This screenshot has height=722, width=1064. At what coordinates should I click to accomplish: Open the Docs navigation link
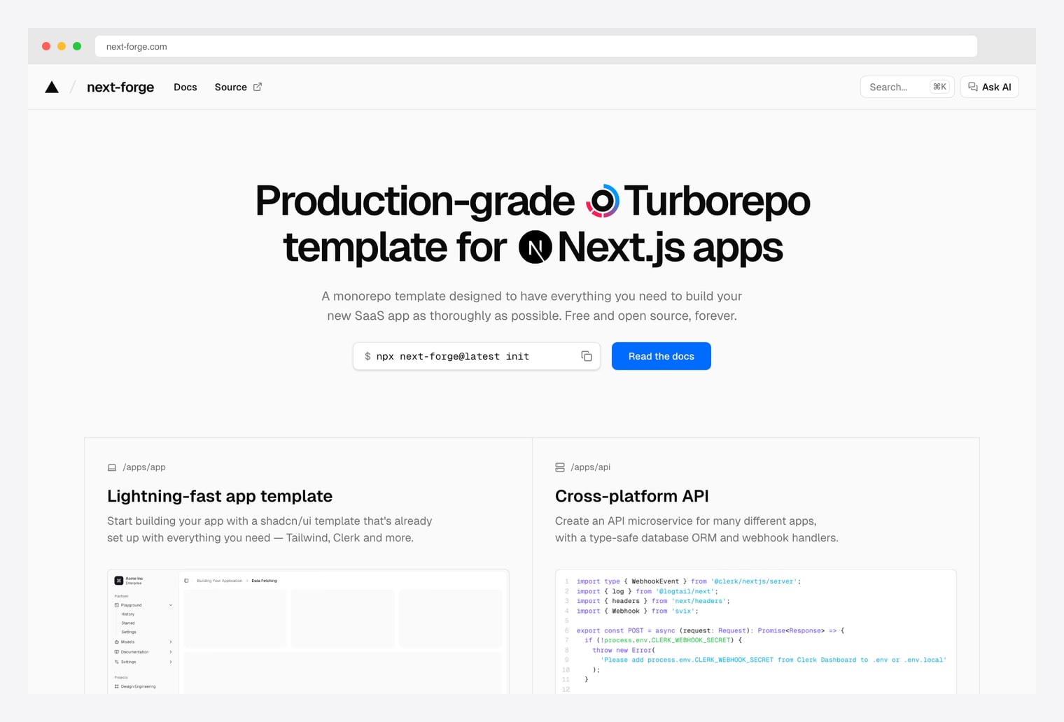[x=185, y=87]
